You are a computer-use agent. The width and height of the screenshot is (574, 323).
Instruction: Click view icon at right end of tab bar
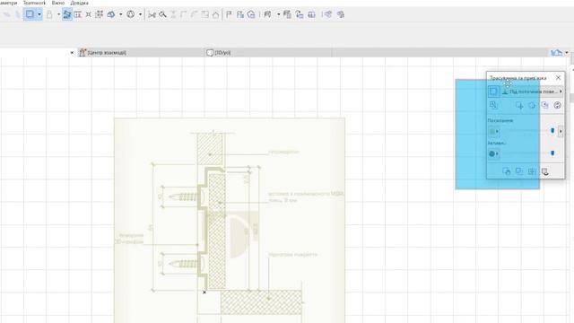[556, 53]
